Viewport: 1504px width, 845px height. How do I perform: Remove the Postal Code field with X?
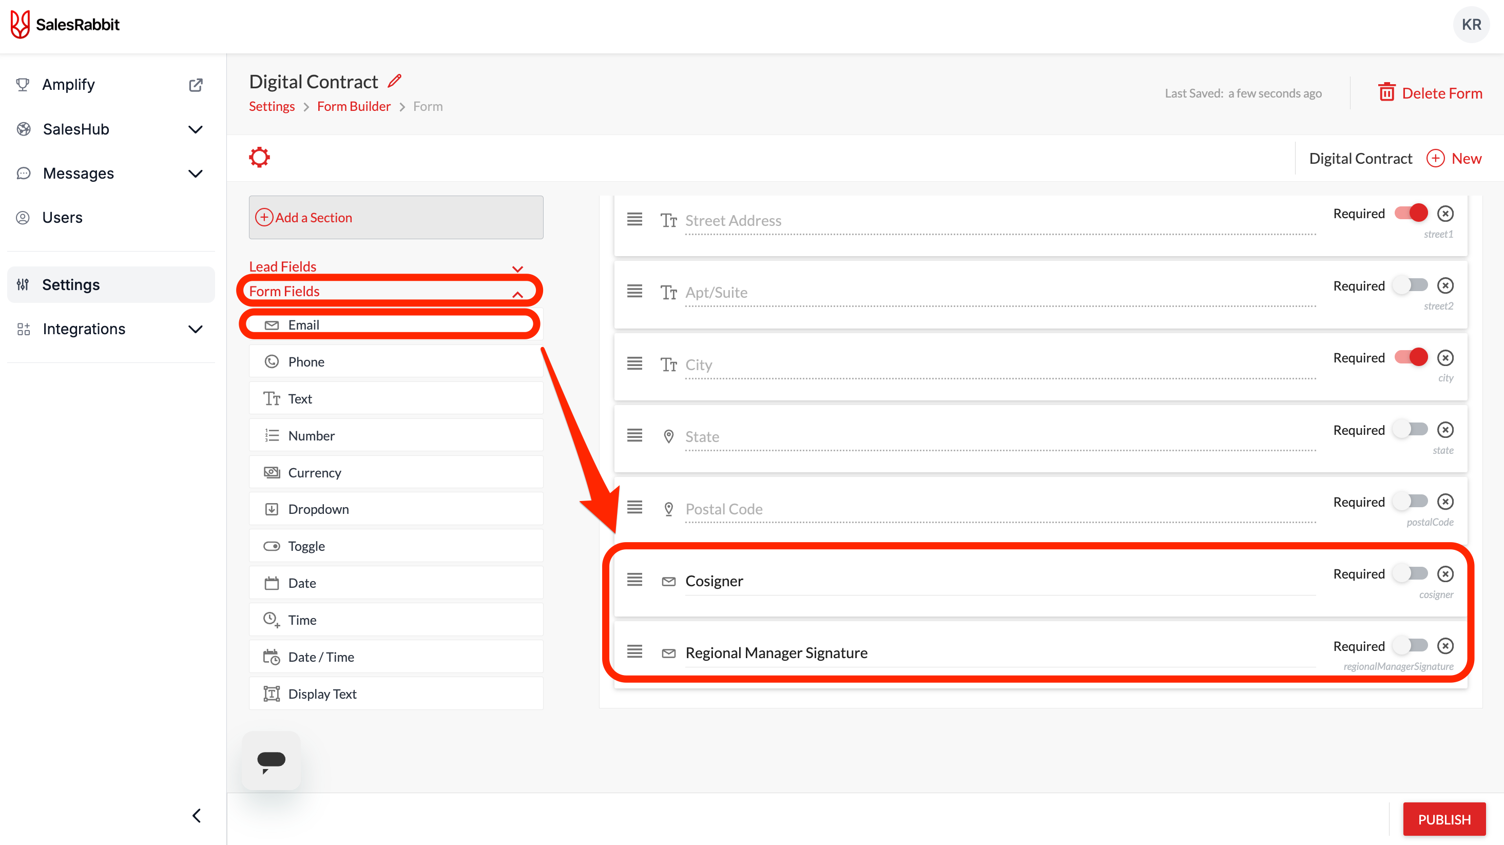(1445, 502)
